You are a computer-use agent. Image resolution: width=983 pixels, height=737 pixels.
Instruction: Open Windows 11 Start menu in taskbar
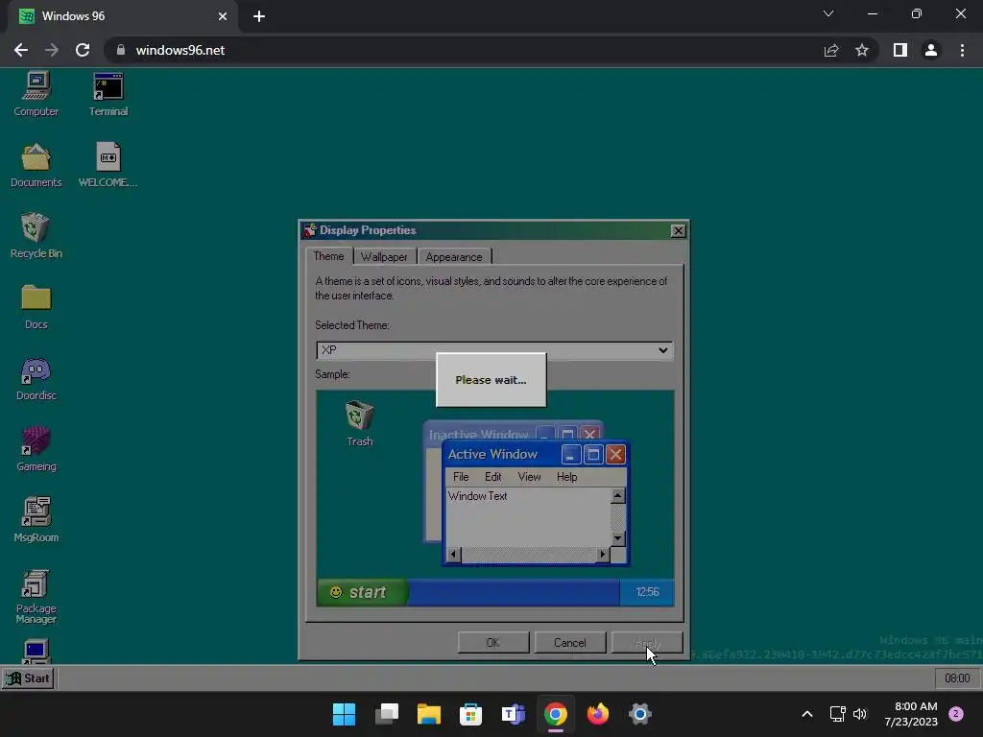344,714
